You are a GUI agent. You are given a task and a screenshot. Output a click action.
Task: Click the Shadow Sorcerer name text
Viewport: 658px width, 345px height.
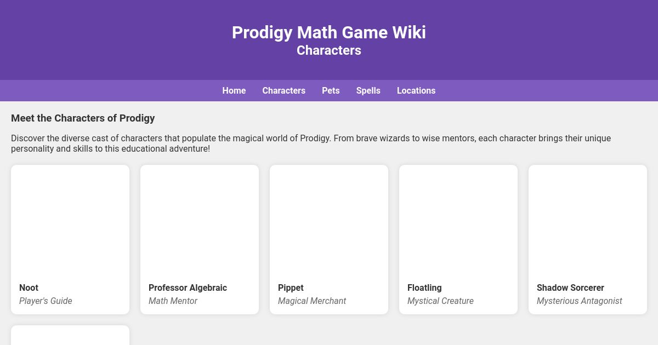point(570,287)
